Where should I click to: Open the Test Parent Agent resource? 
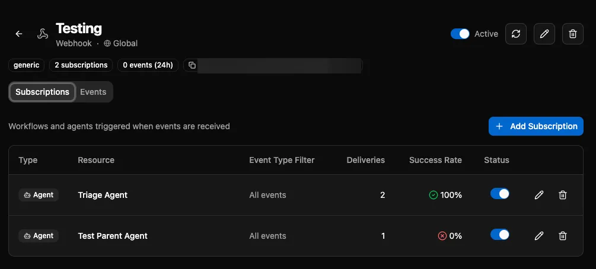pos(113,236)
